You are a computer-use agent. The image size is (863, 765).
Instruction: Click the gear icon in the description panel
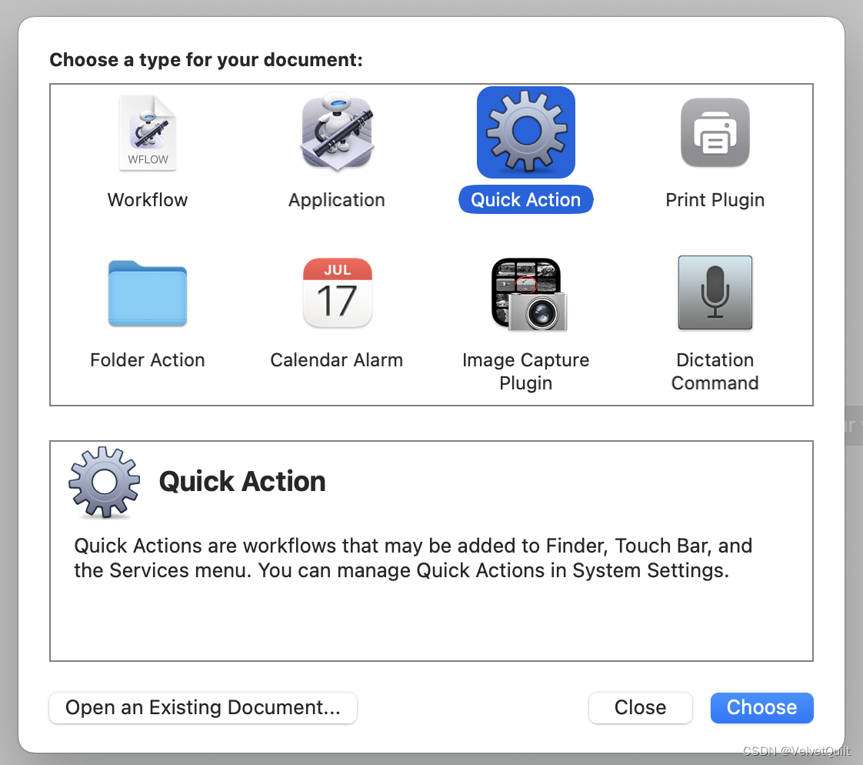pyautogui.click(x=105, y=483)
